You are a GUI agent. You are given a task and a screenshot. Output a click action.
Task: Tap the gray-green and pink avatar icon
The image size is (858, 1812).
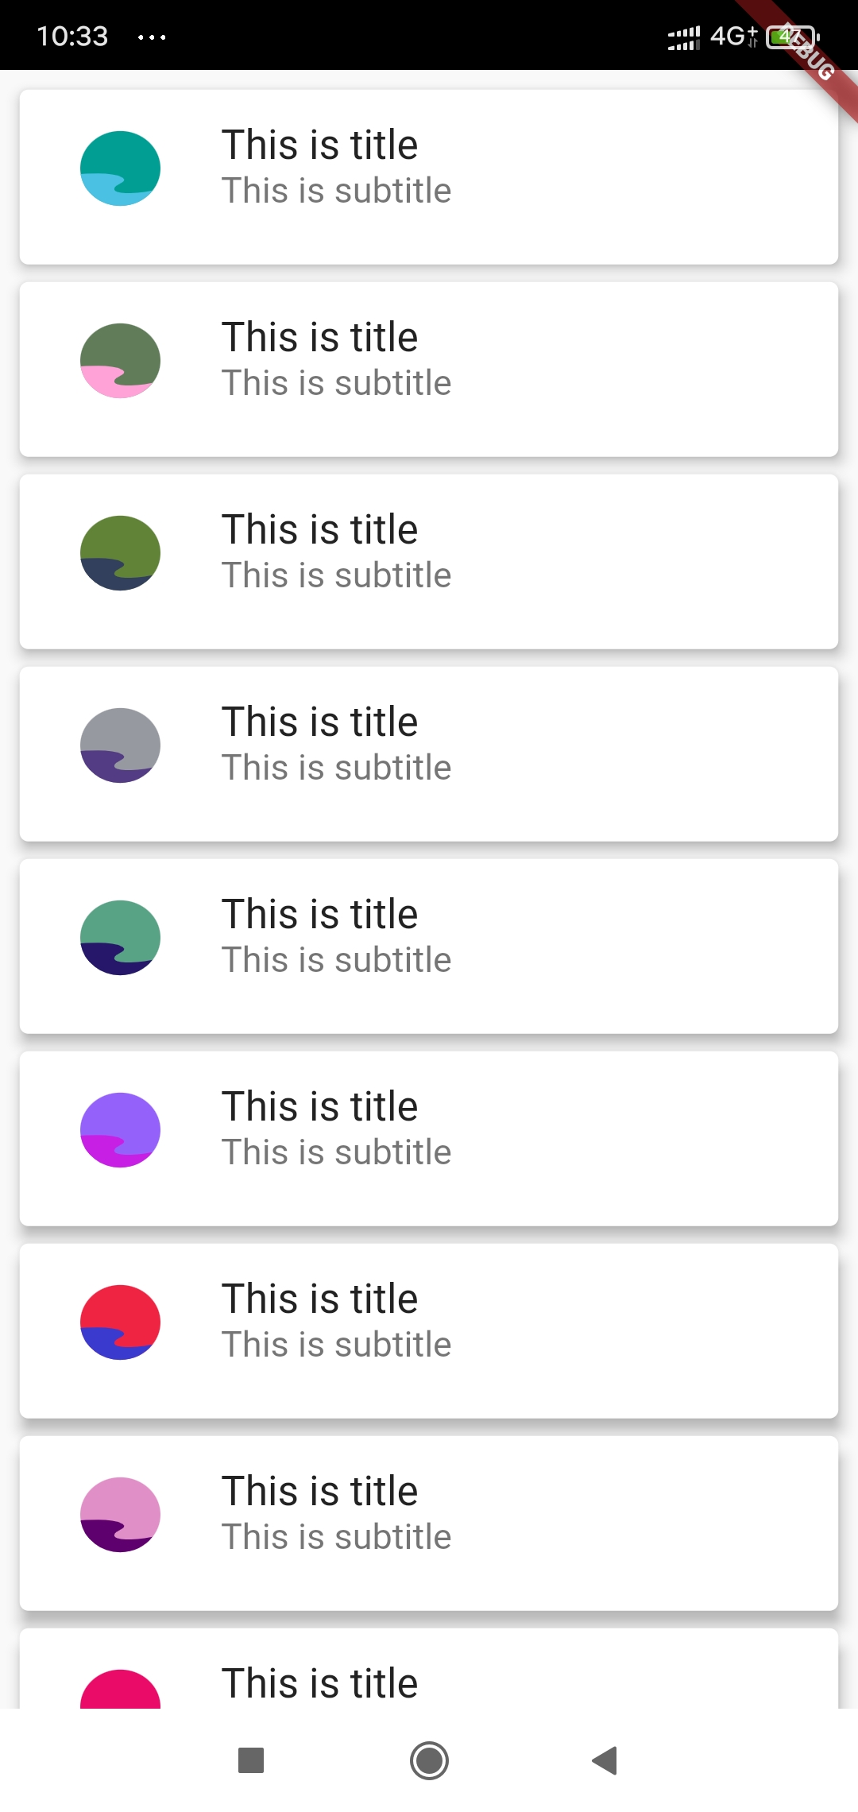tap(120, 361)
